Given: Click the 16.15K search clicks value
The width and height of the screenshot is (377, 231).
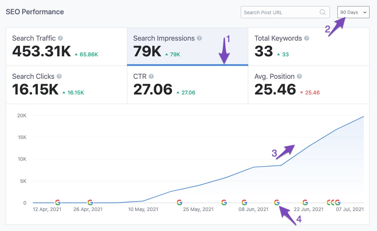Looking at the screenshot, I should click(x=35, y=89).
